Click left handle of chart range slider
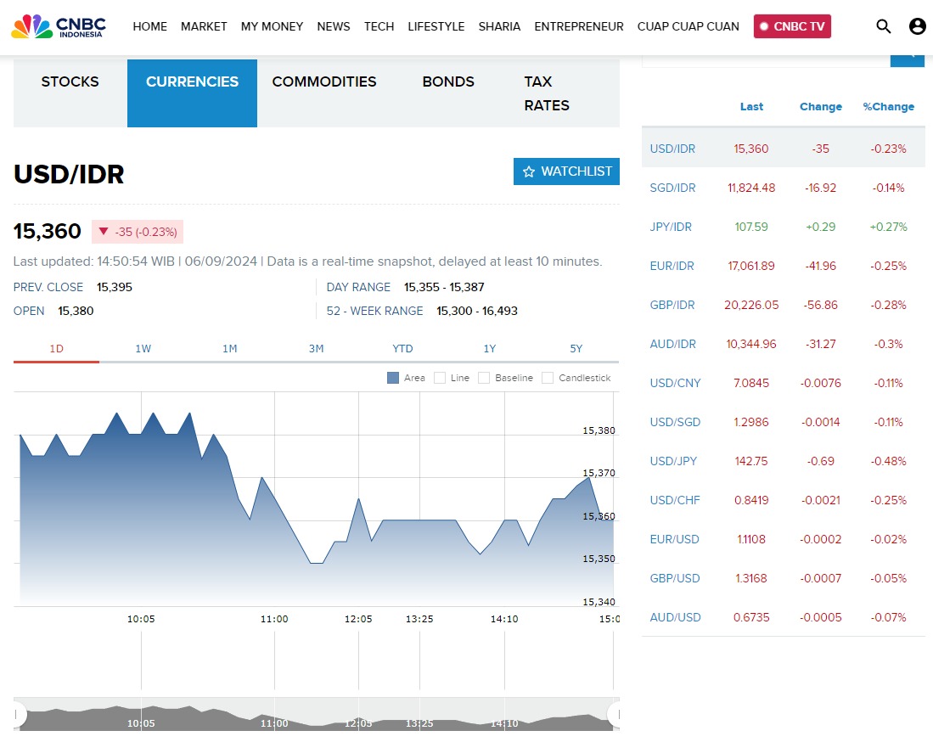The image size is (933, 742). point(19,715)
